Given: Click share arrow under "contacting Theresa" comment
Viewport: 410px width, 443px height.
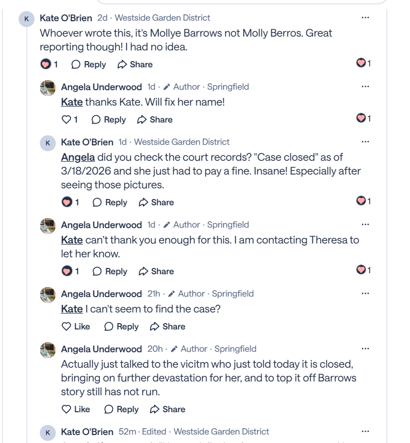Looking at the screenshot, I should (143, 272).
